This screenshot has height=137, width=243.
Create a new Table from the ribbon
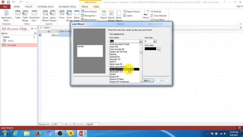click(18, 15)
